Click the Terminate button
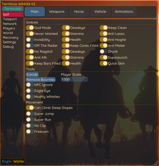This screenshot has height=166, width=159. [13, 9]
